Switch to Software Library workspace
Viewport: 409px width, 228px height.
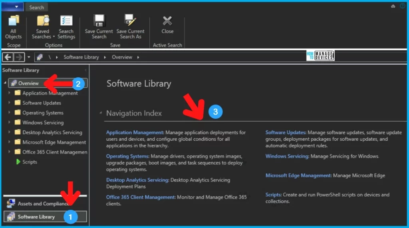click(45, 216)
